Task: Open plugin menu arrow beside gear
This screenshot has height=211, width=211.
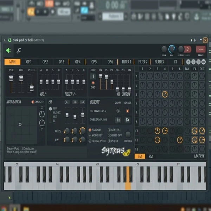Action: (5, 40)
